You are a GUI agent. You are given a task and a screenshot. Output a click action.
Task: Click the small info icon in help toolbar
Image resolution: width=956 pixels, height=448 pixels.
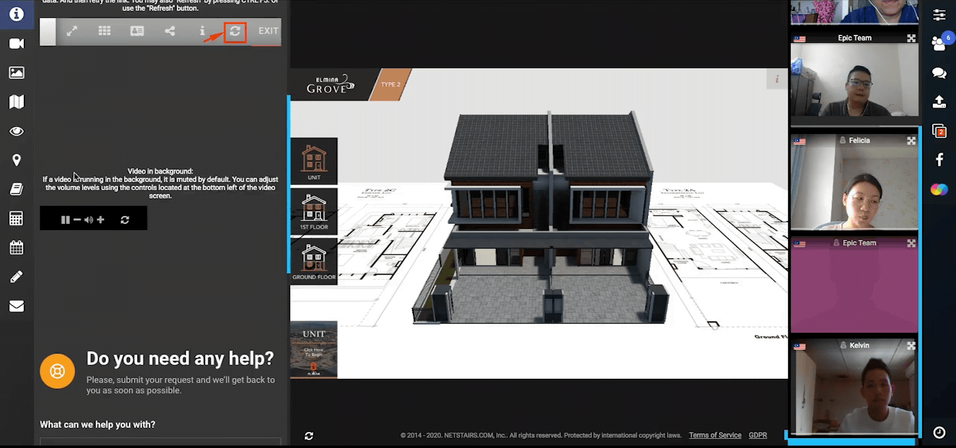click(x=202, y=31)
